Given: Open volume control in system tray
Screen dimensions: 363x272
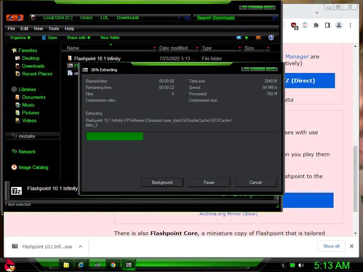Looking at the screenshot, I should pos(301,265).
